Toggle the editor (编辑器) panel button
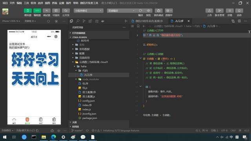Viewport: 251px width, 141px height. point(37,11)
